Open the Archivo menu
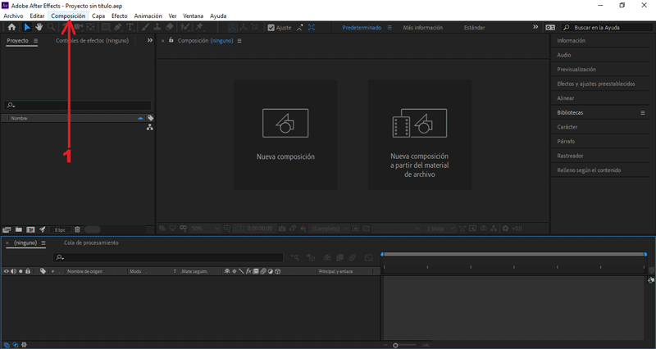Image resolution: width=656 pixels, height=349 pixels. 13,16
